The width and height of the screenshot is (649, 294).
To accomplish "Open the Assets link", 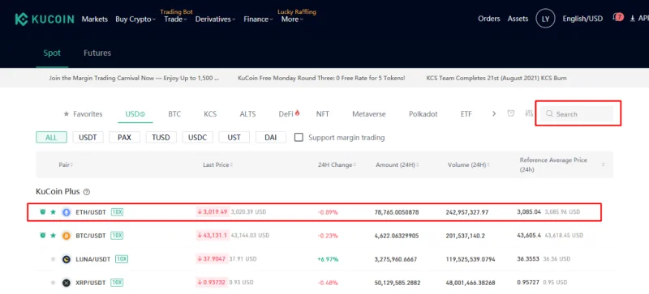I will point(518,19).
